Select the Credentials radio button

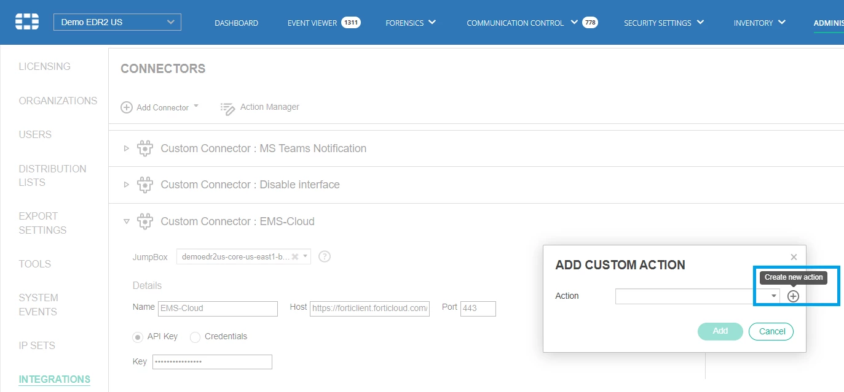point(195,337)
